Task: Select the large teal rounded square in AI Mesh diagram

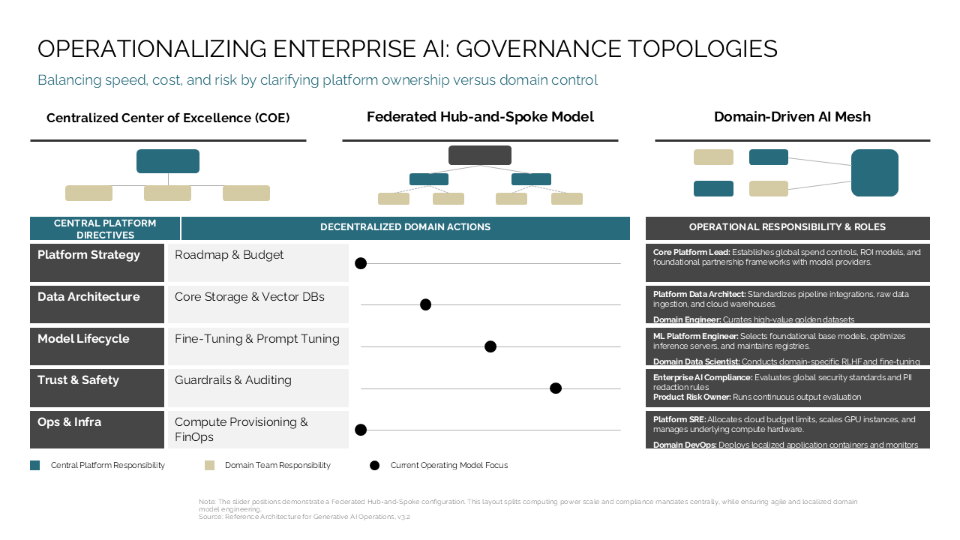Action: pyautogui.click(x=874, y=172)
